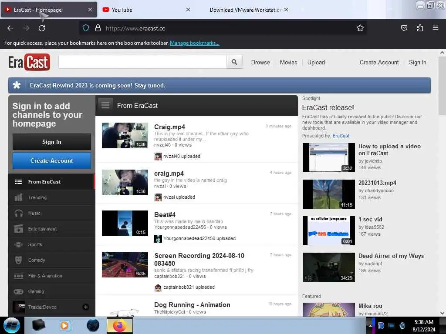Open the EraCast presenter link in Spotlight
The image size is (446, 334).
pyautogui.click(x=341, y=136)
